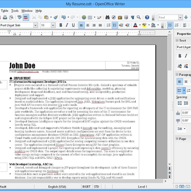This screenshot has width=191, height=191.
Task: Open Data Sources cylinder icon
Action: pyautogui.click(x=126, y=17)
